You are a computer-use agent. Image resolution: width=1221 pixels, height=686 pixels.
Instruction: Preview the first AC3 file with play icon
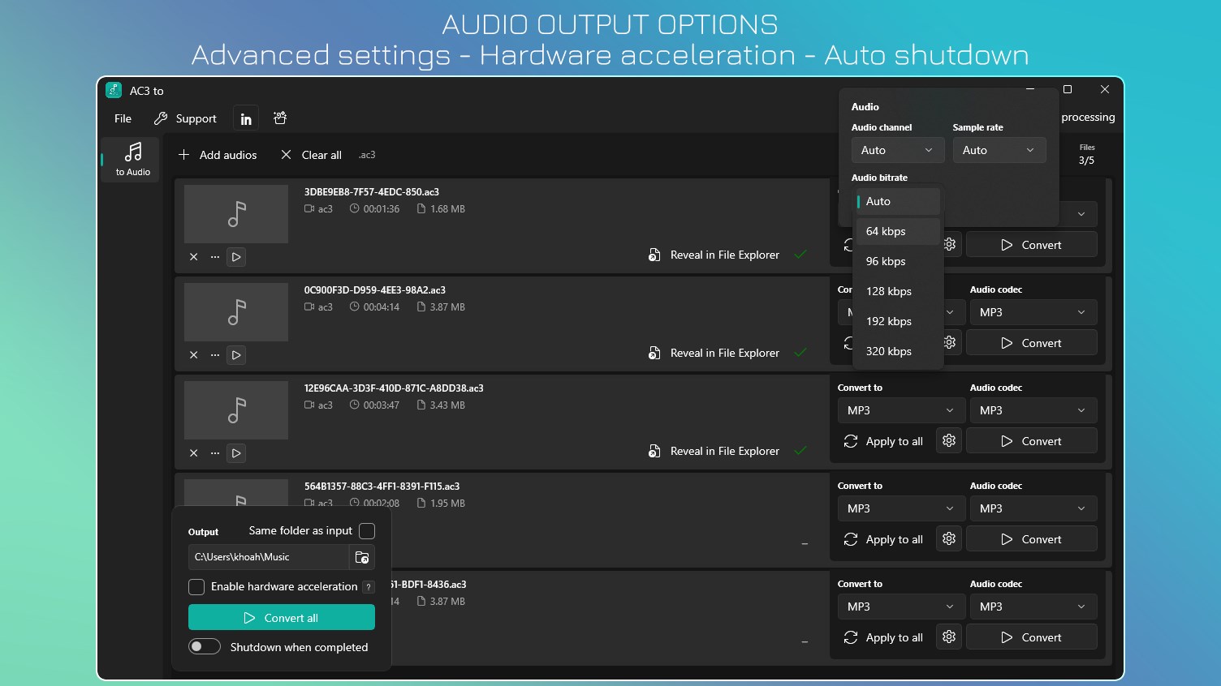235,257
